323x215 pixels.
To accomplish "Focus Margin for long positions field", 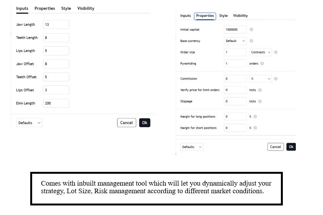I will [x=235, y=116].
